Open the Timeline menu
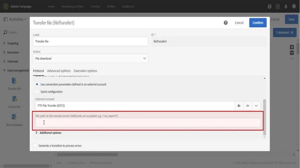 pos(95,6)
